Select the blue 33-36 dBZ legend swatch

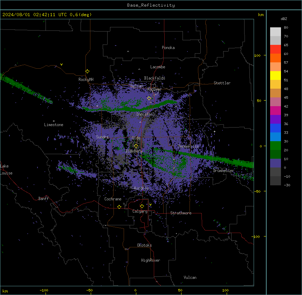coord(275,128)
